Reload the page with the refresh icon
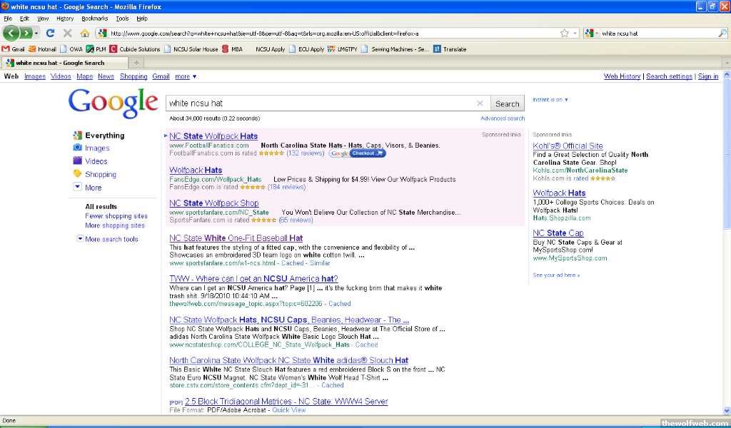The image size is (731, 428). coord(50,33)
